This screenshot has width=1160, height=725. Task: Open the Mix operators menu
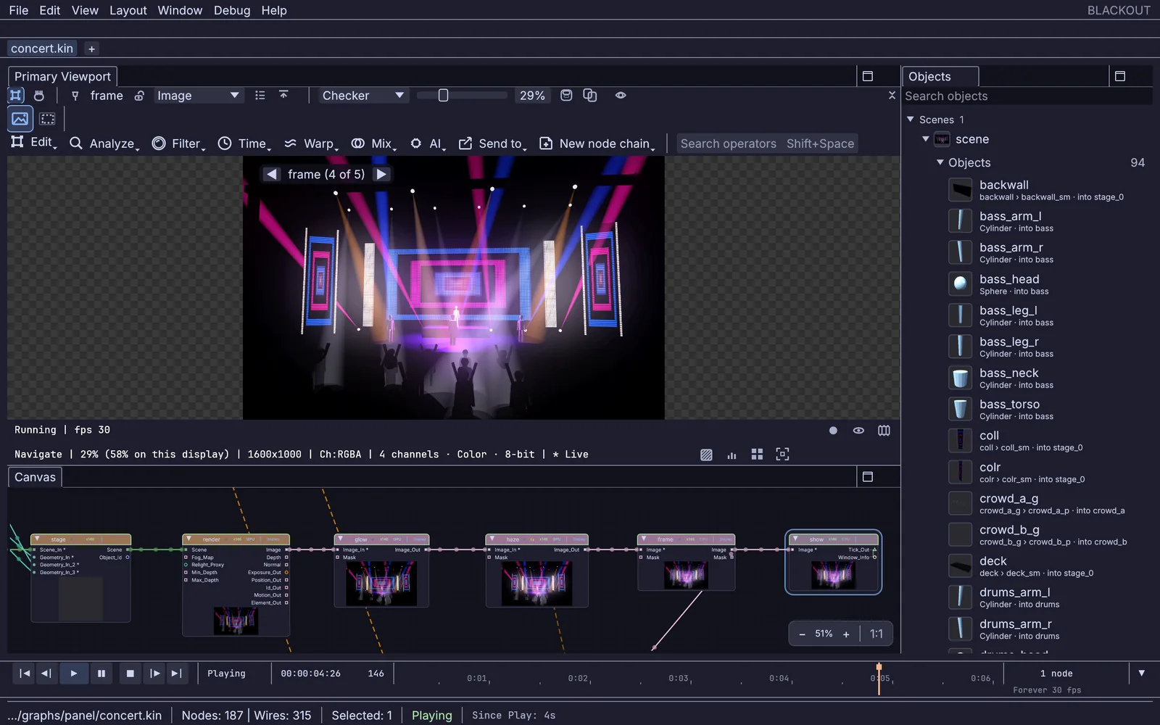[x=373, y=144]
